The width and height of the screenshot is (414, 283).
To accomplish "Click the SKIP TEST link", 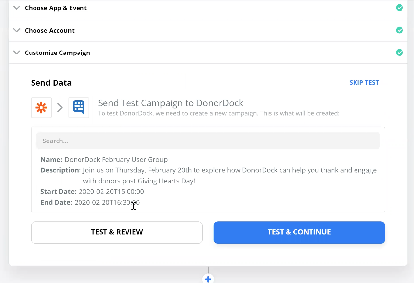I will (364, 83).
